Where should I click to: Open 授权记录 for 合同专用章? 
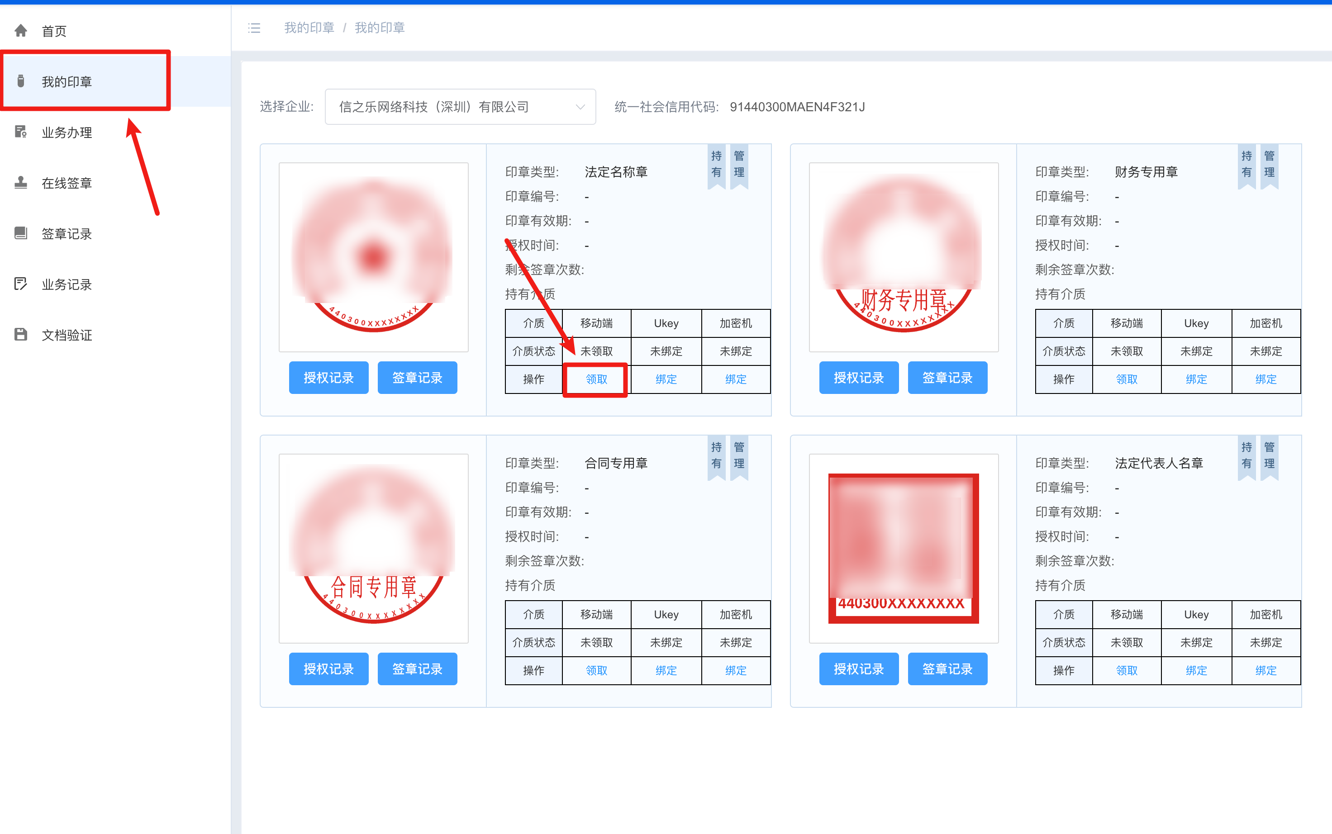pos(328,669)
